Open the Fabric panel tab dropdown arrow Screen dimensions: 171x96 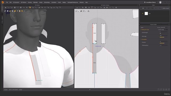[x=160, y=5]
